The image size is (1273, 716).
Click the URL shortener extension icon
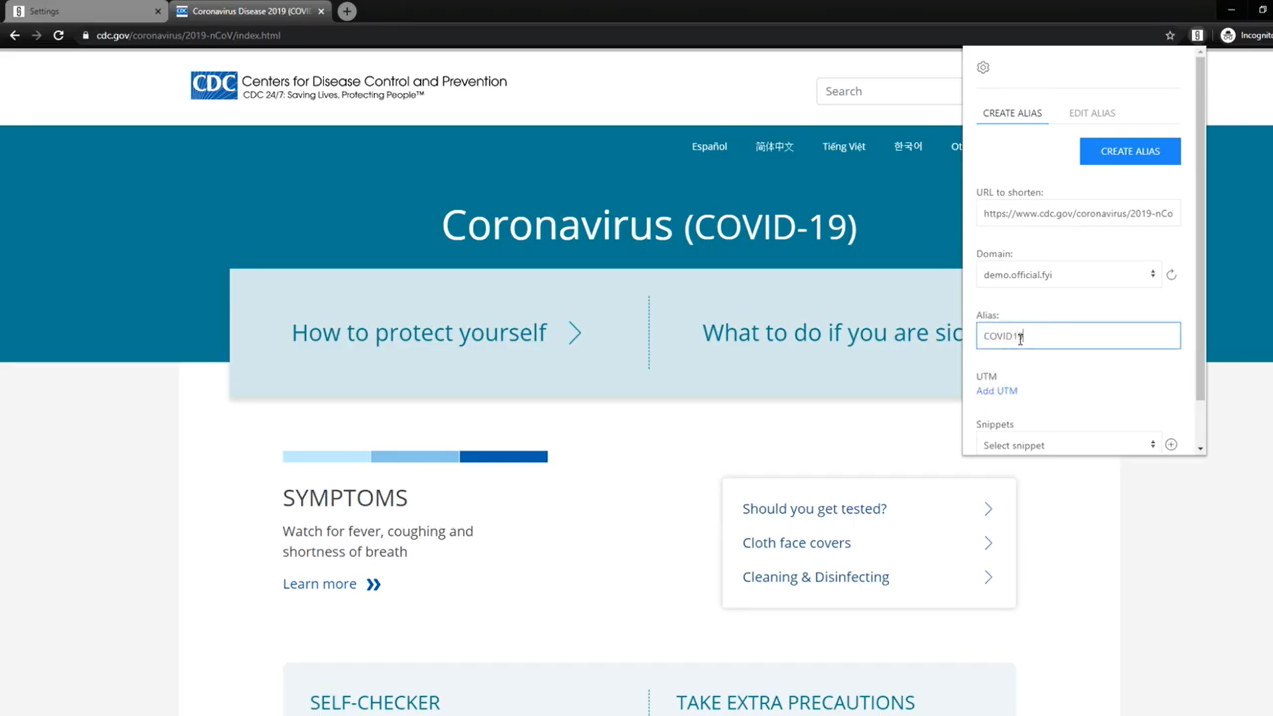click(1197, 35)
